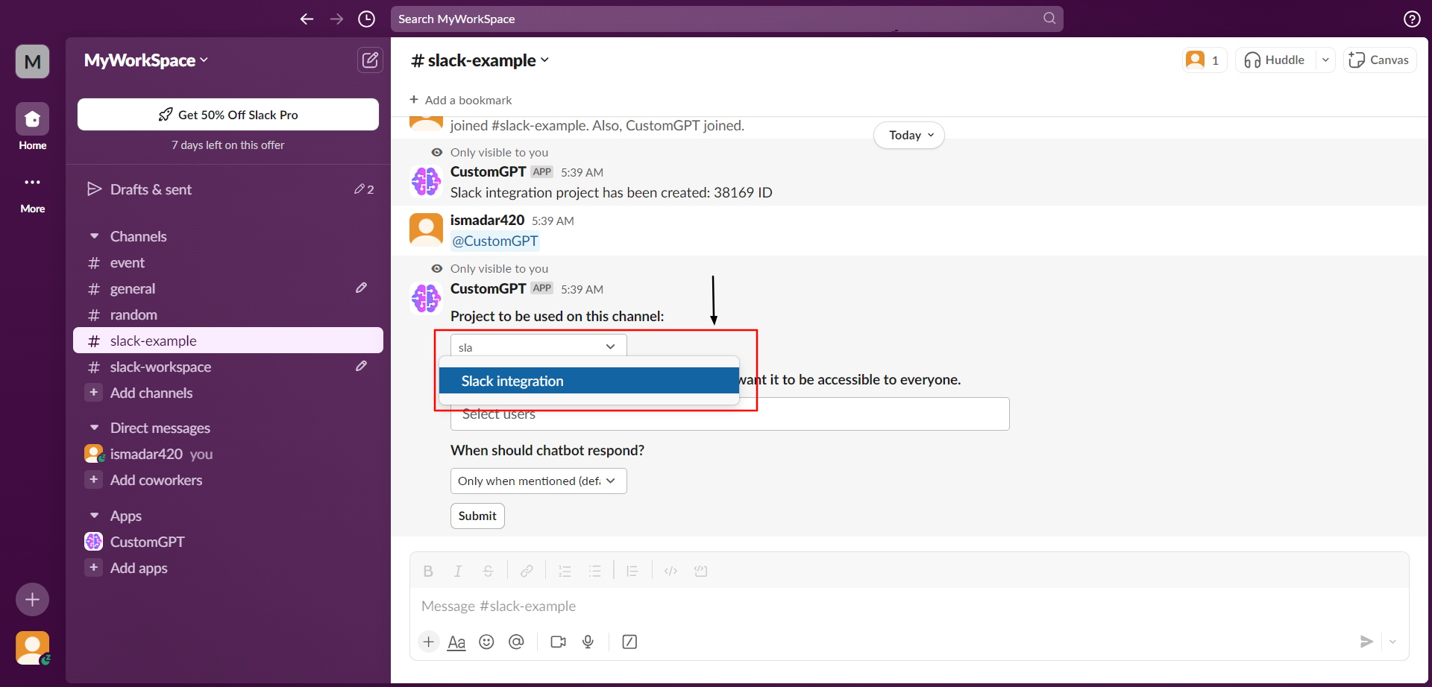Image resolution: width=1432 pixels, height=687 pixels.
Task: Open the random channel
Action: click(x=228, y=314)
